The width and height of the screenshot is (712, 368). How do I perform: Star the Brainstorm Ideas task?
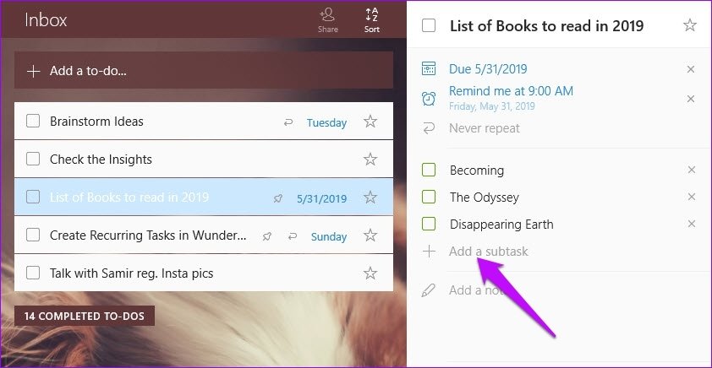370,122
